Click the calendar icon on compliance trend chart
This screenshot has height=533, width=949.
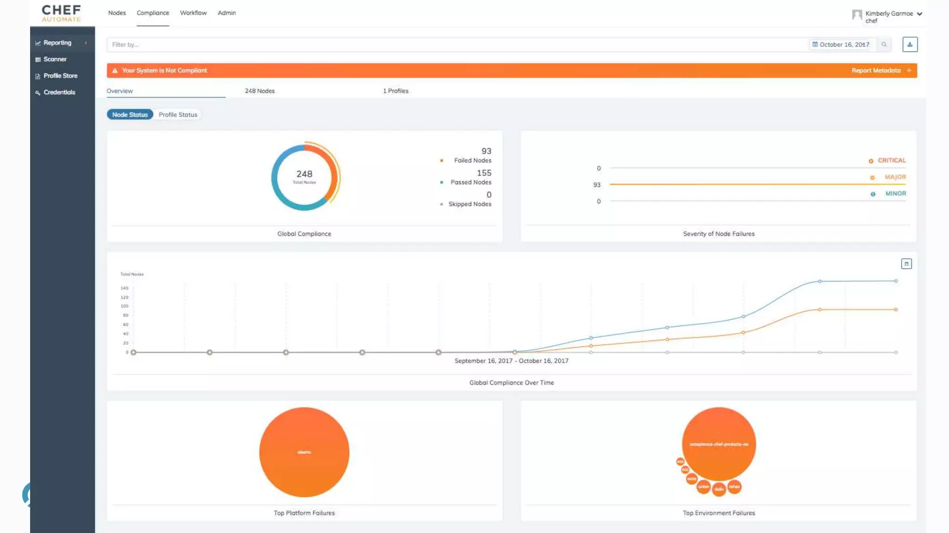[906, 264]
